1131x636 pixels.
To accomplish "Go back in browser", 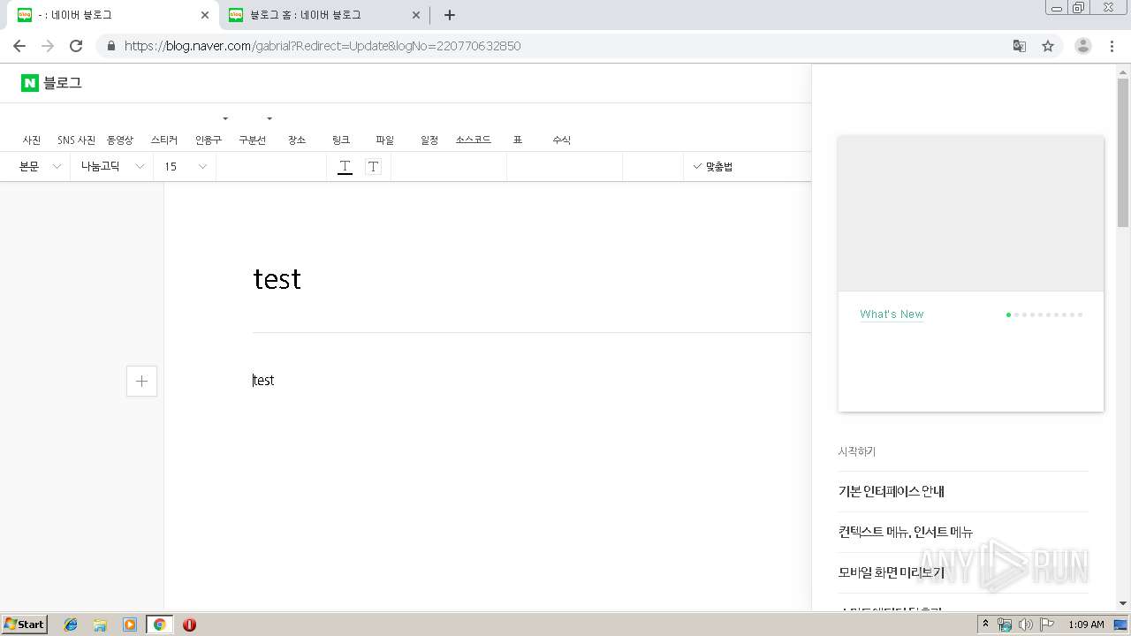I will tap(19, 46).
